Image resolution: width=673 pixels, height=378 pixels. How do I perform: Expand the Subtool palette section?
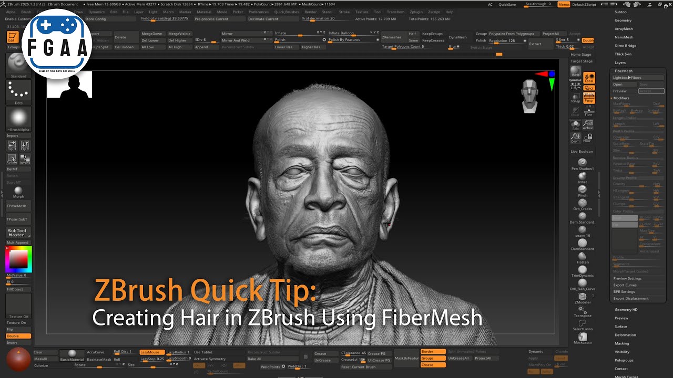[621, 12]
